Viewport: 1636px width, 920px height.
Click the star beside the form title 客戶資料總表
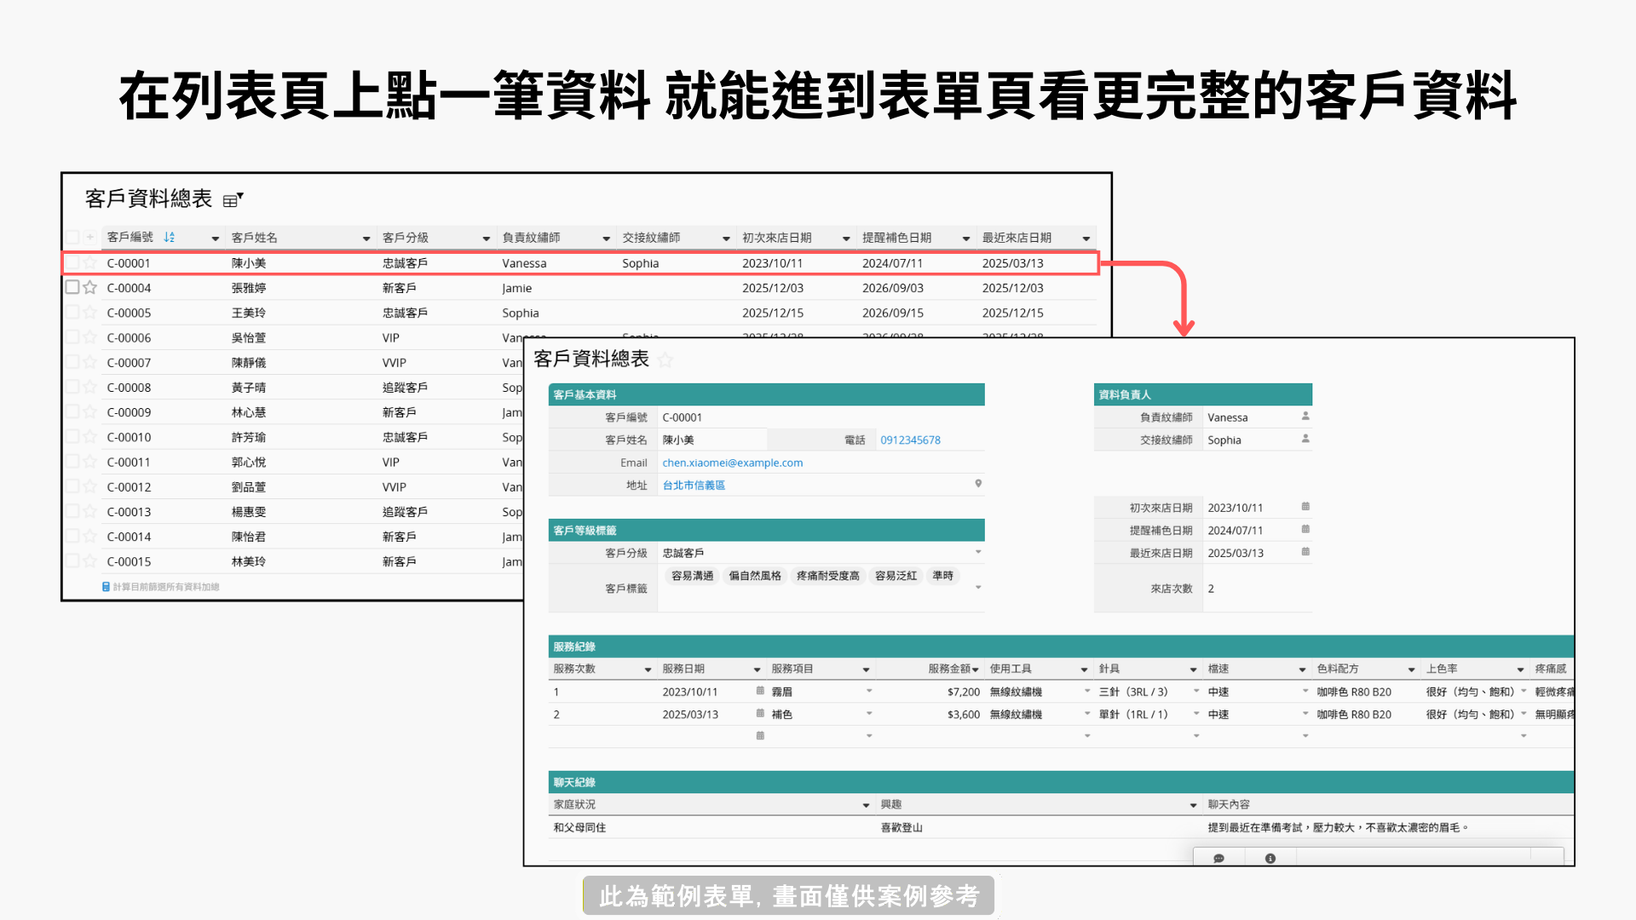click(x=665, y=360)
